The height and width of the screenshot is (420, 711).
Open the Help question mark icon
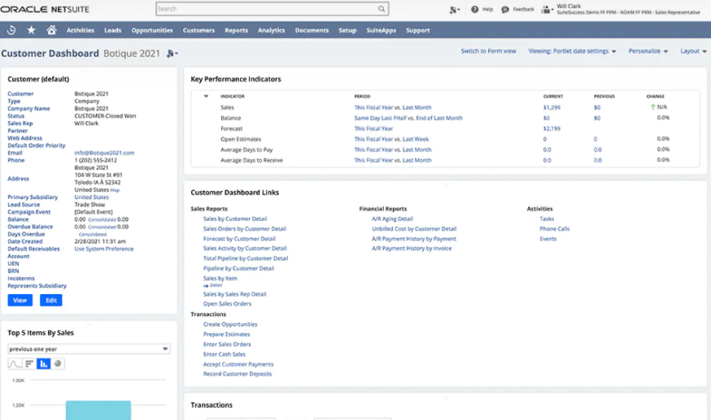coord(474,9)
